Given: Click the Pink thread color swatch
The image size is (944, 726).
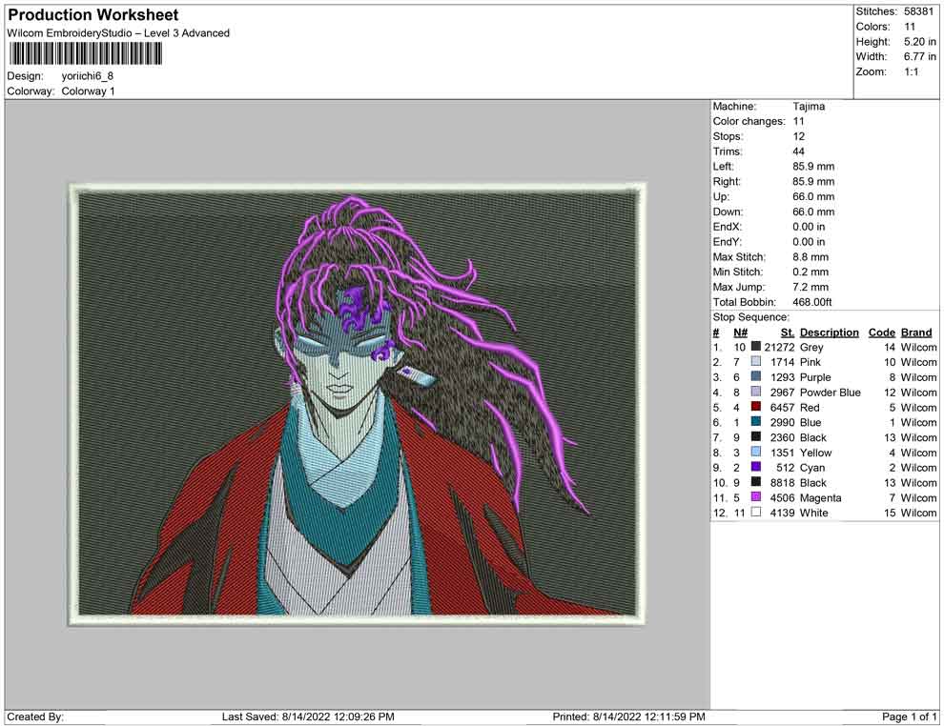Looking at the screenshot, I should [x=756, y=363].
